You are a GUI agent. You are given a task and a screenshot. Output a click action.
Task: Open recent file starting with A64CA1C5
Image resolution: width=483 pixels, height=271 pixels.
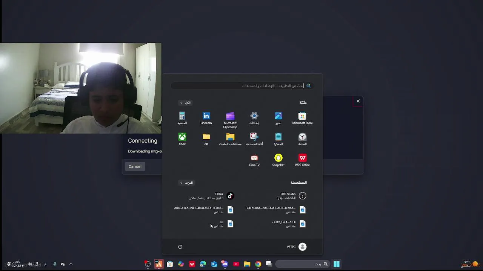[x=204, y=210]
